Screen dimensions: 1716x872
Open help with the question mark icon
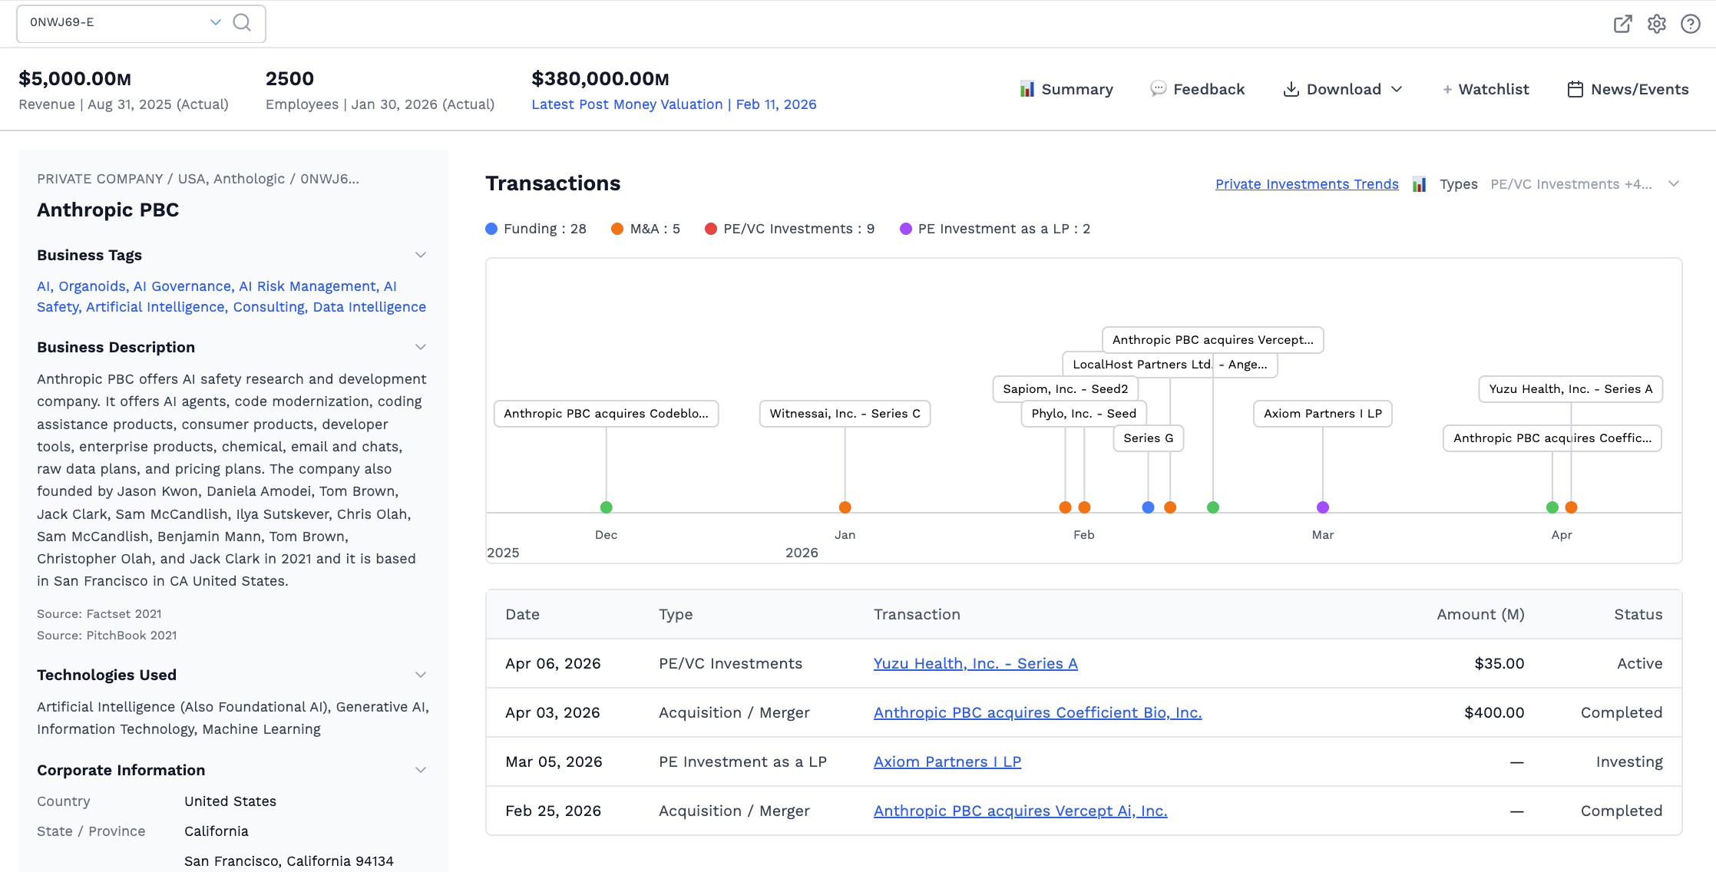1691,24
